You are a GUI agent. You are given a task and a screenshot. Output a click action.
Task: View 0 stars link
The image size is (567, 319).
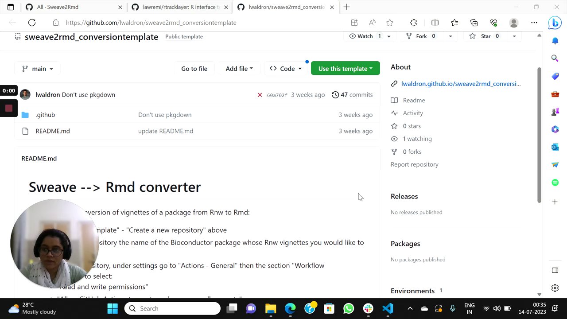tap(412, 126)
